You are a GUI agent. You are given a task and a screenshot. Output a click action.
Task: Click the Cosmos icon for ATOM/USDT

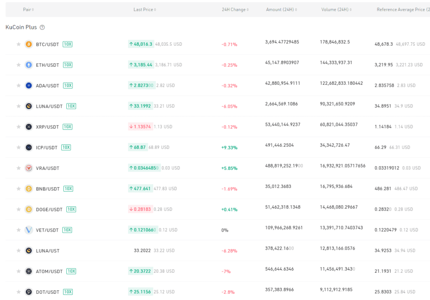pyautogui.click(x=29, y=271)
